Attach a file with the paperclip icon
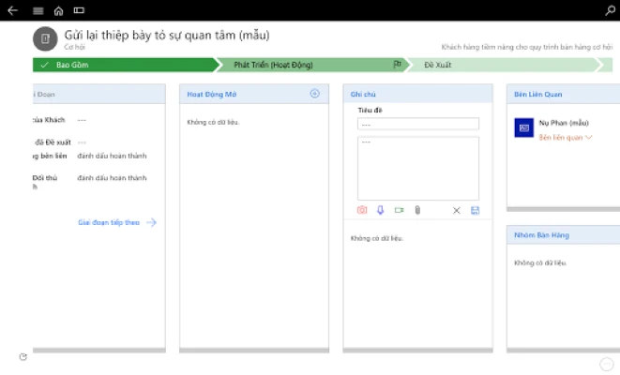620x375 pixels. pos(416,210)
